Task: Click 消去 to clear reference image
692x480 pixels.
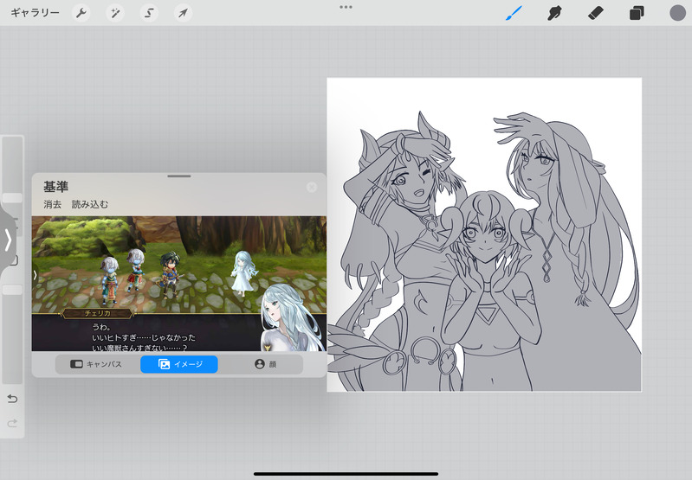Action: (53, 204)
